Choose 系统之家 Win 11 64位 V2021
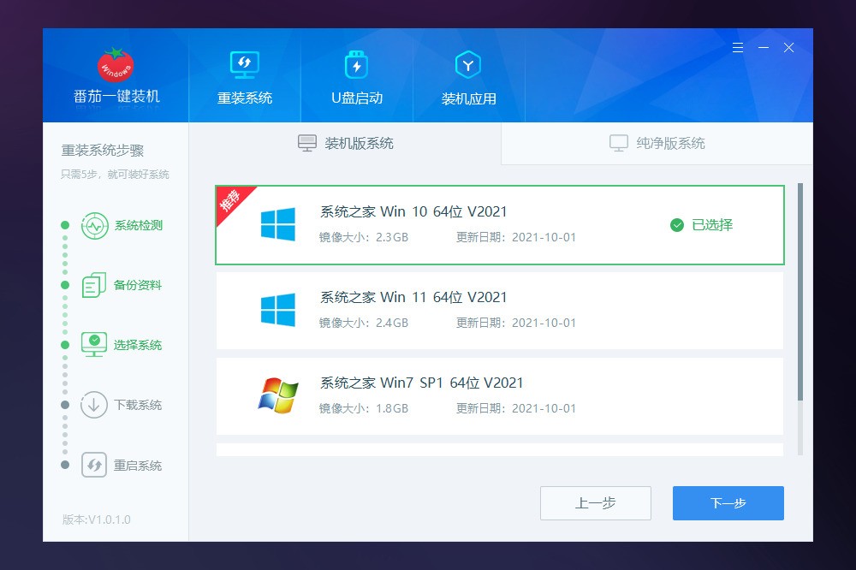Image resolution: width=856 pixels, height=570 pixels. tap(500, 310)
